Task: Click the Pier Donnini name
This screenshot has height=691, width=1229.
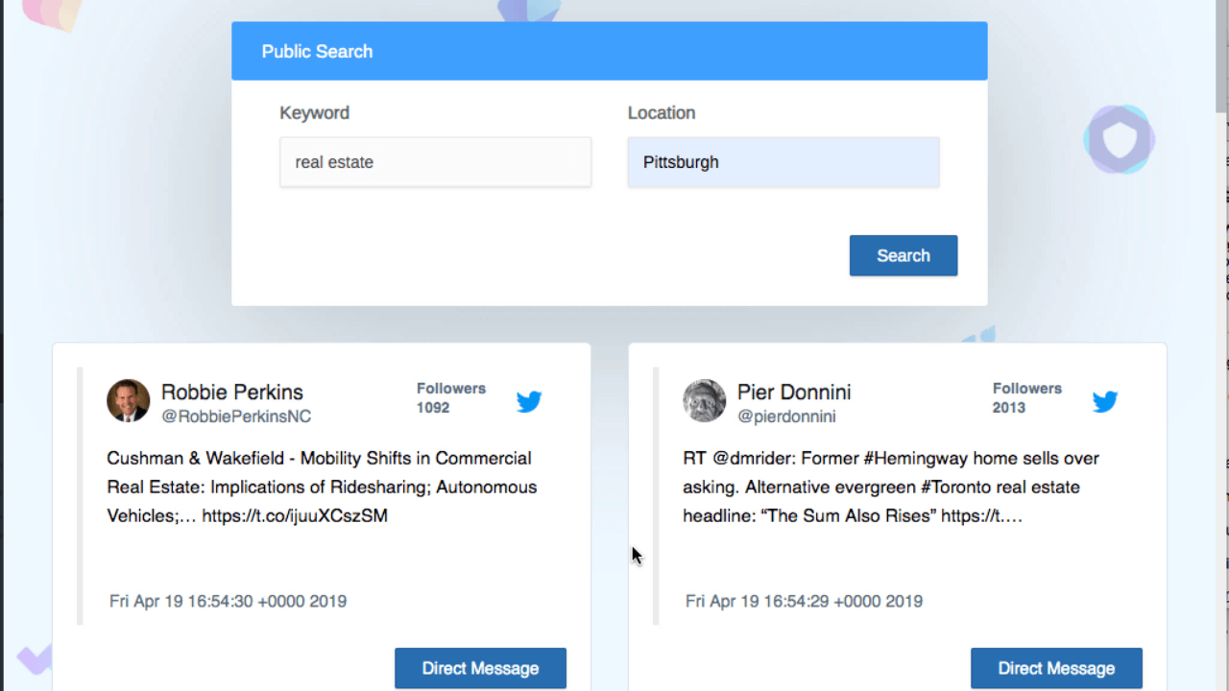Action: click(x=794, y=392)
